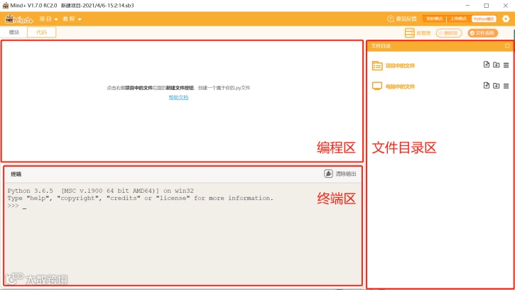Click the Python 3.6.5 version line
The width and height of the screenshot is (515, 290).
[x=100, y=191]
